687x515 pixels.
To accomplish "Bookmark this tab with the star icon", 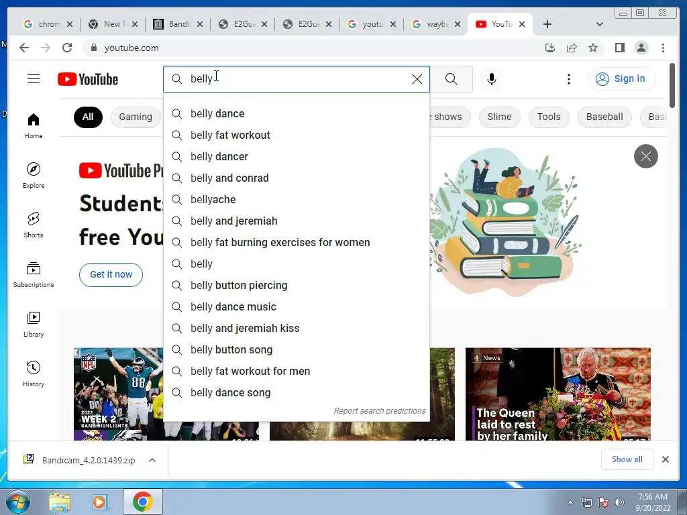I will pos(593,48).
